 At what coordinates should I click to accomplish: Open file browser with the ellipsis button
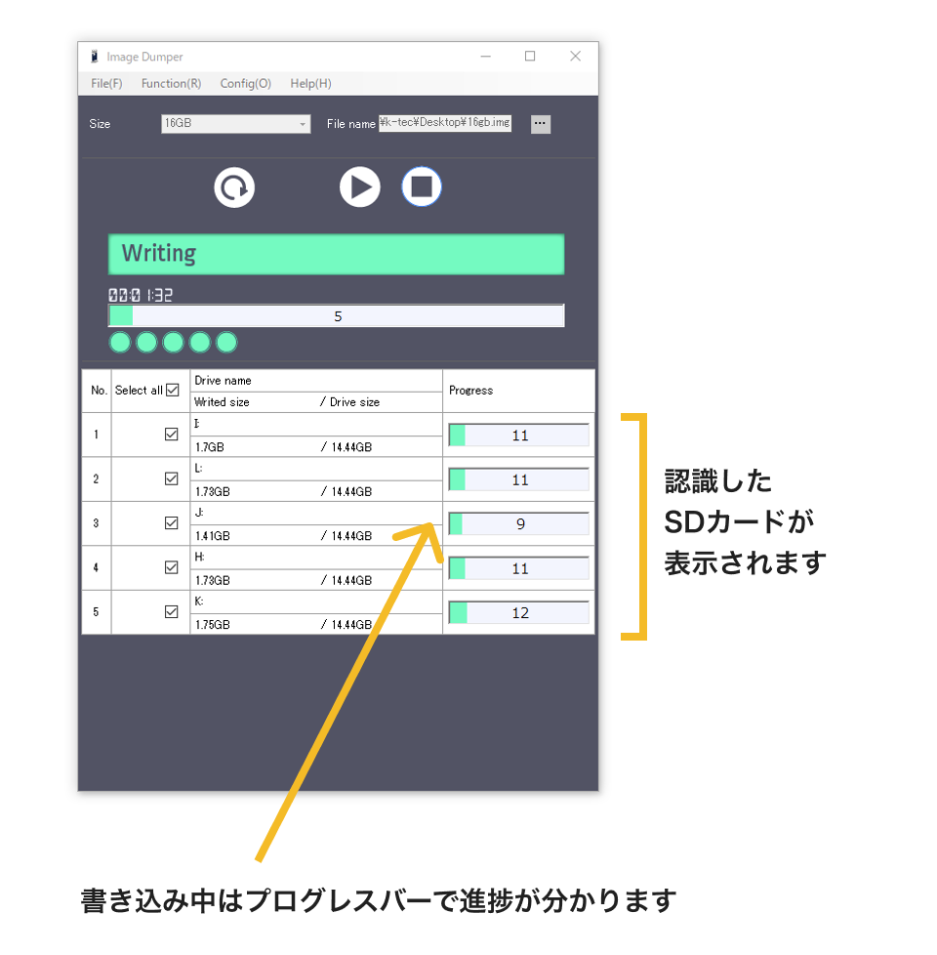click(541, 124)
